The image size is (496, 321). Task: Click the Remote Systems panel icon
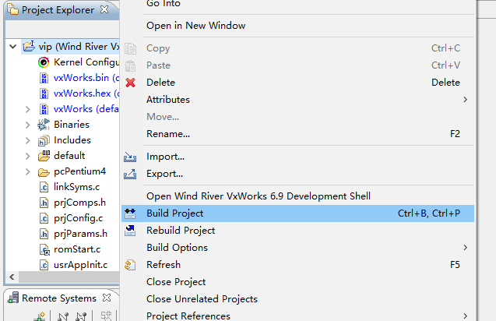13,298
